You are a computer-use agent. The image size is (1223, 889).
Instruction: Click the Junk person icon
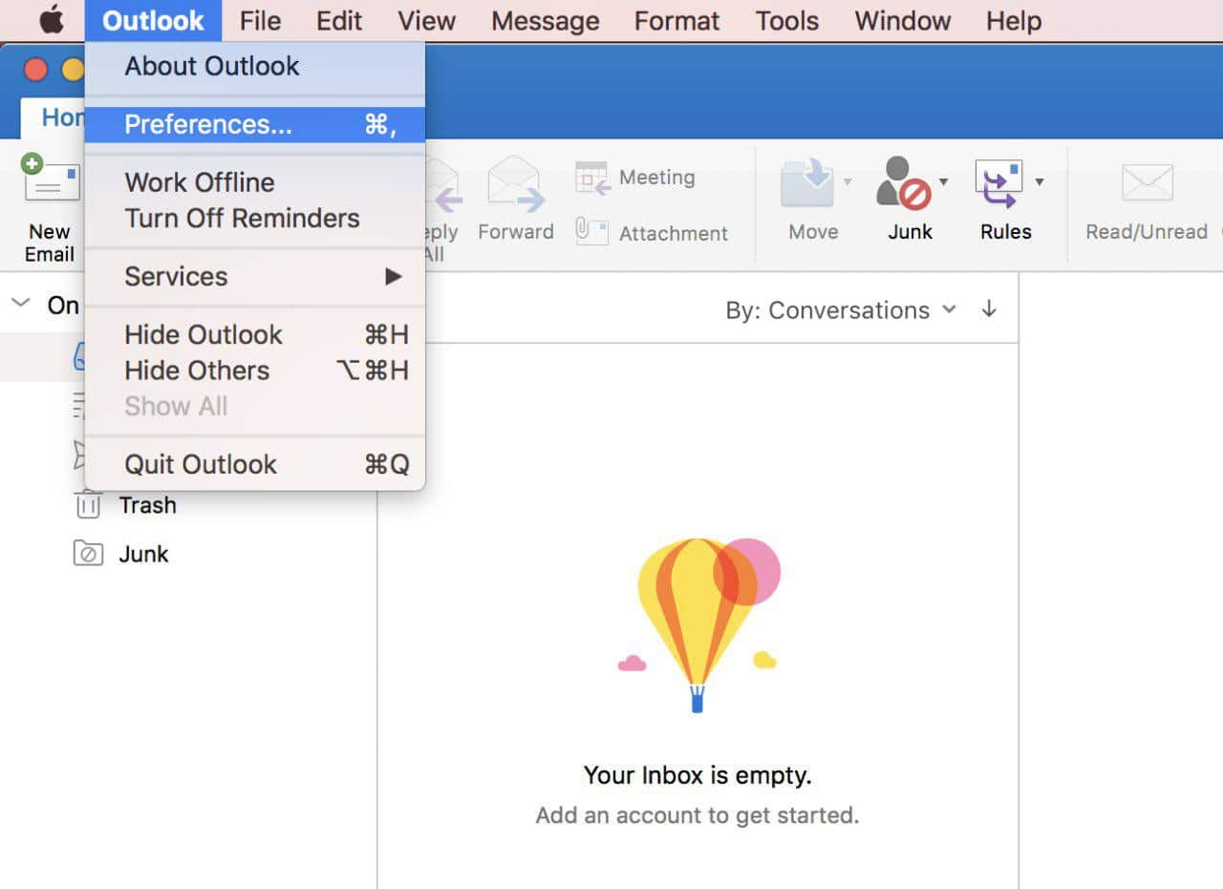pos(903,183)
